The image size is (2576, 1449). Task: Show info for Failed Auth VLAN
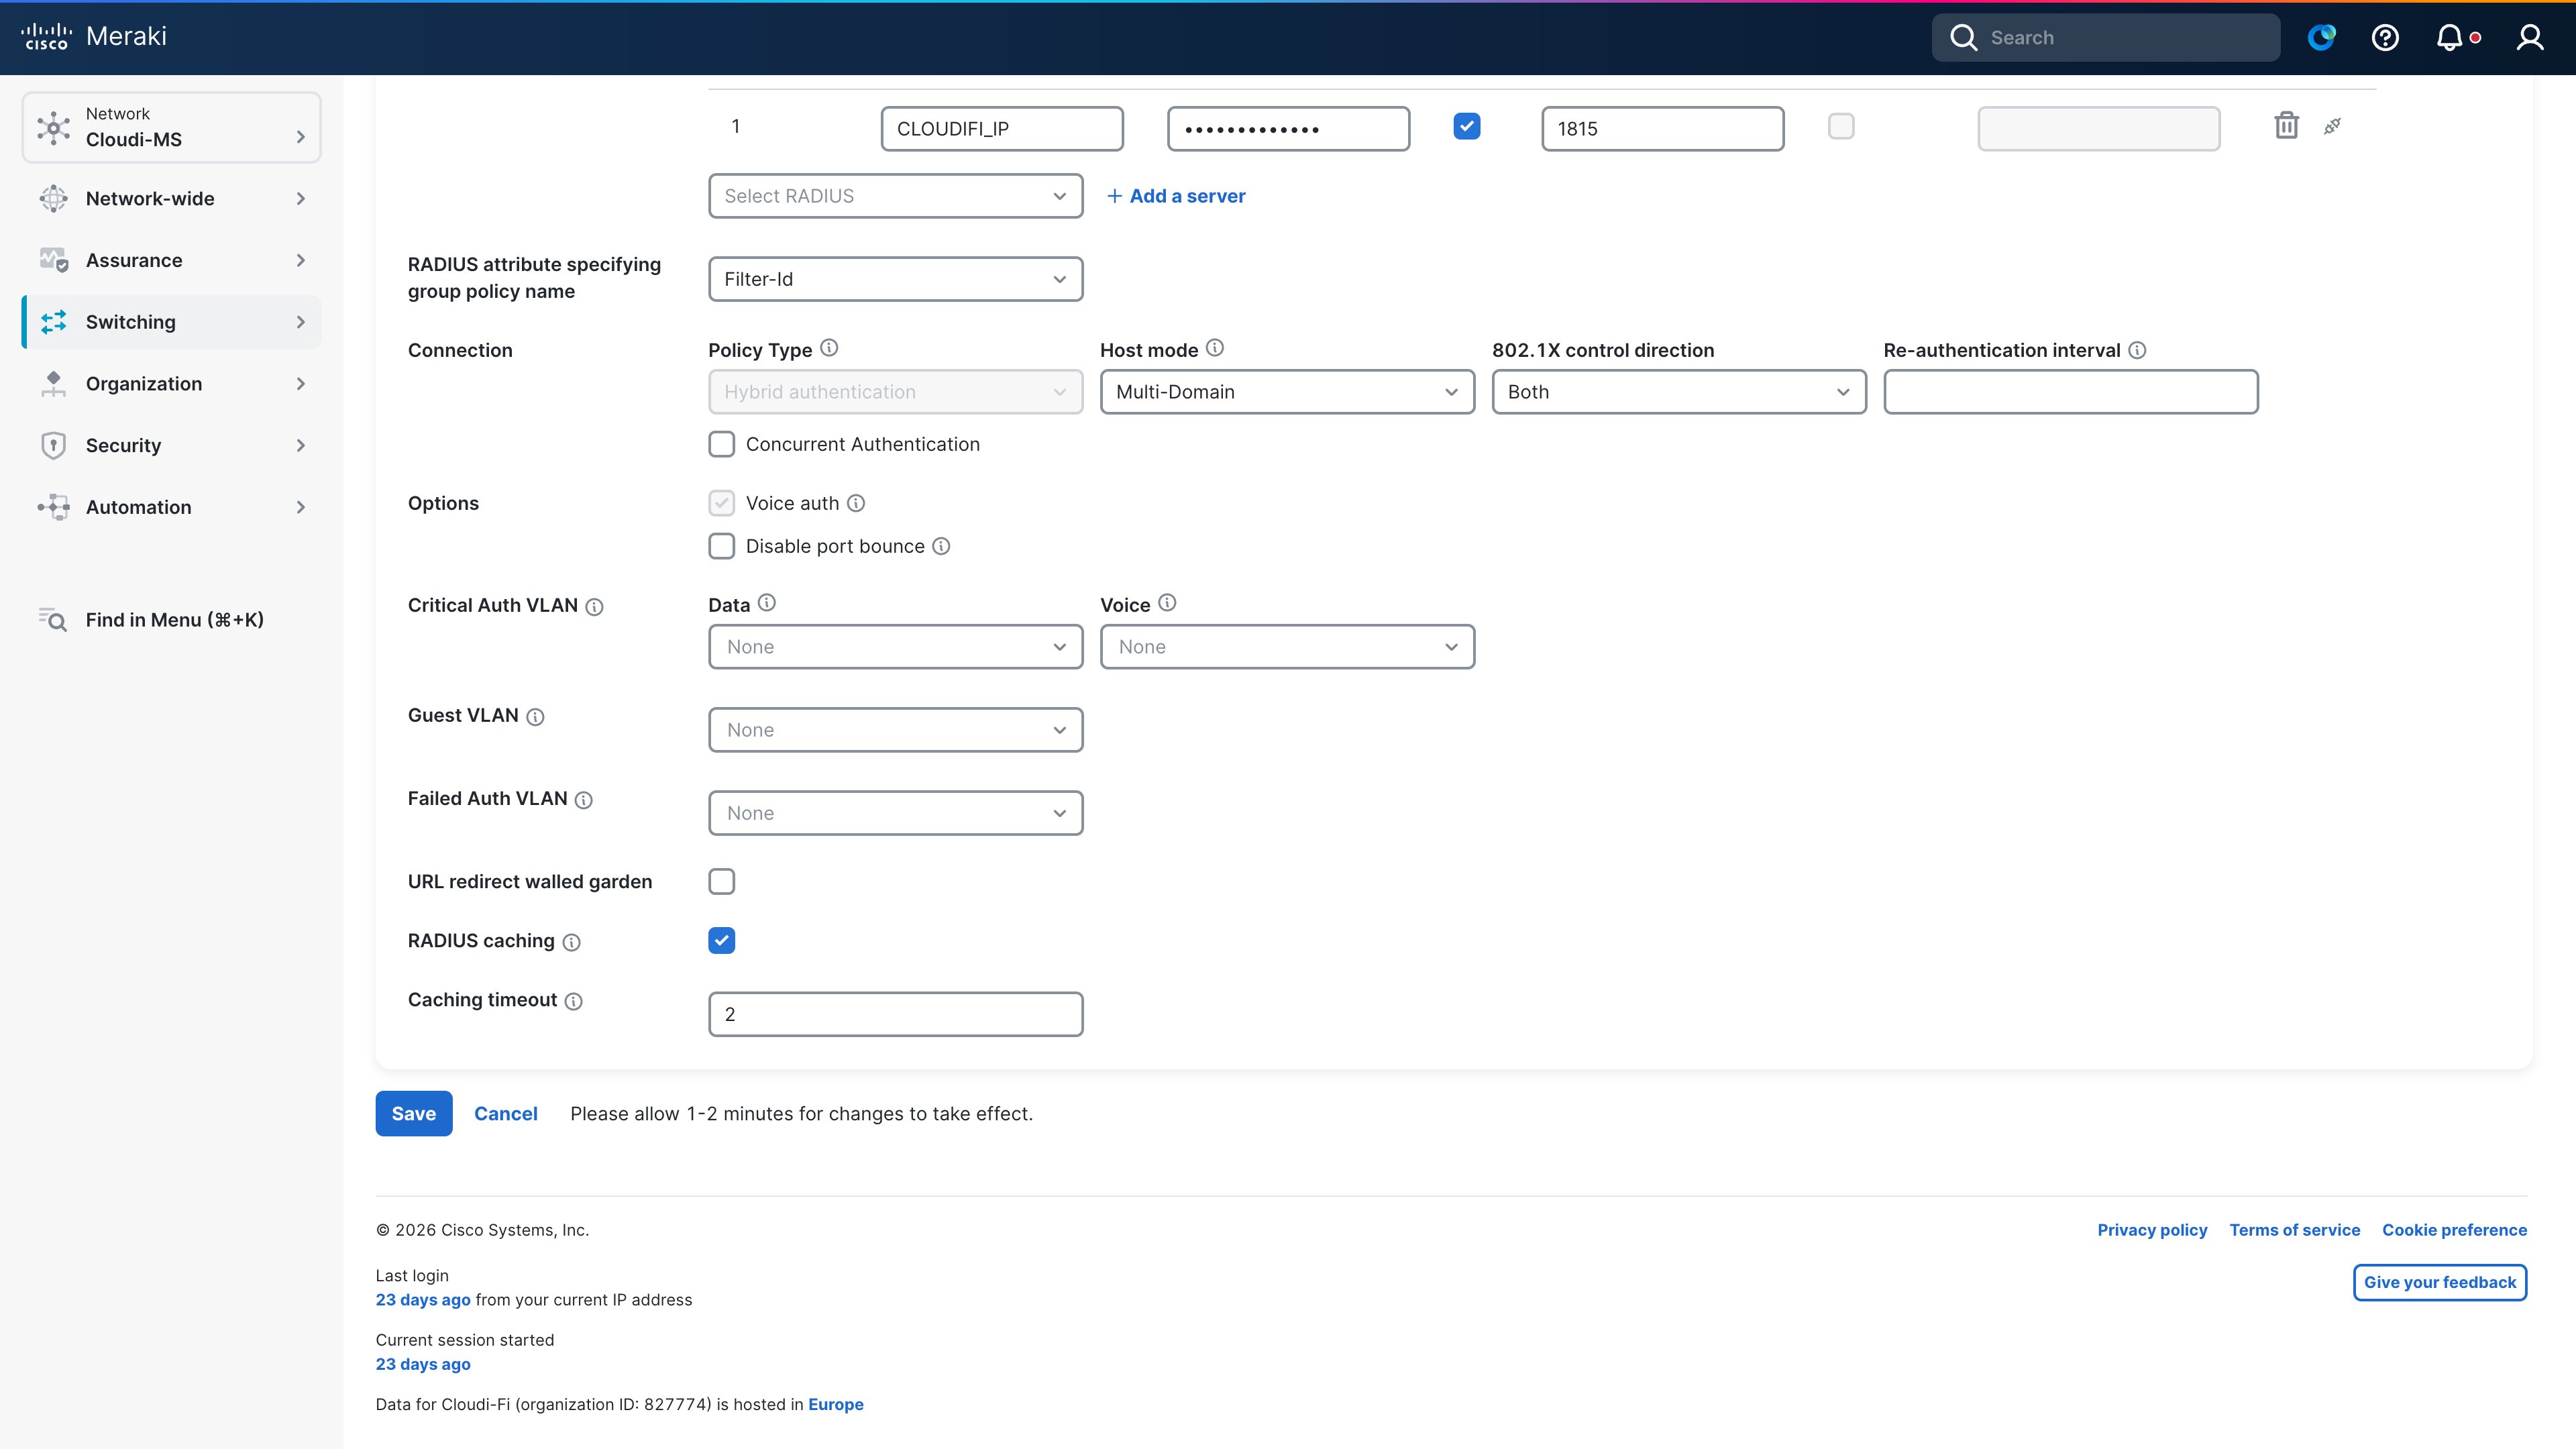(584, 800)
